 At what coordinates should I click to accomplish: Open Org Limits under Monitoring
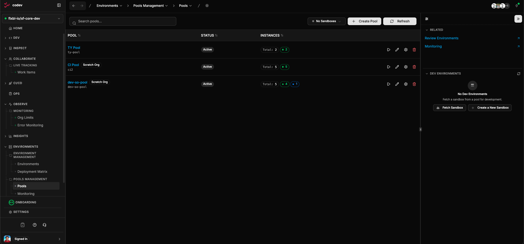point(25,118)
